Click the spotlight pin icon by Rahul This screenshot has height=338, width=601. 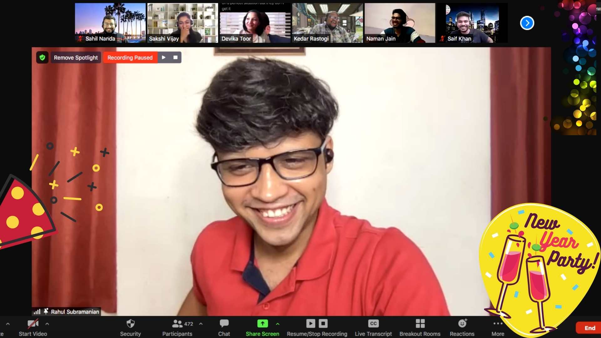pyautogui.click(x=46, y=311)
